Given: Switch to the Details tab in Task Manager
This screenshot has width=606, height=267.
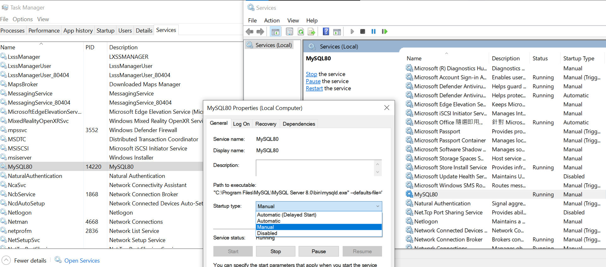Looking at the screenshot, I should 144,31.
